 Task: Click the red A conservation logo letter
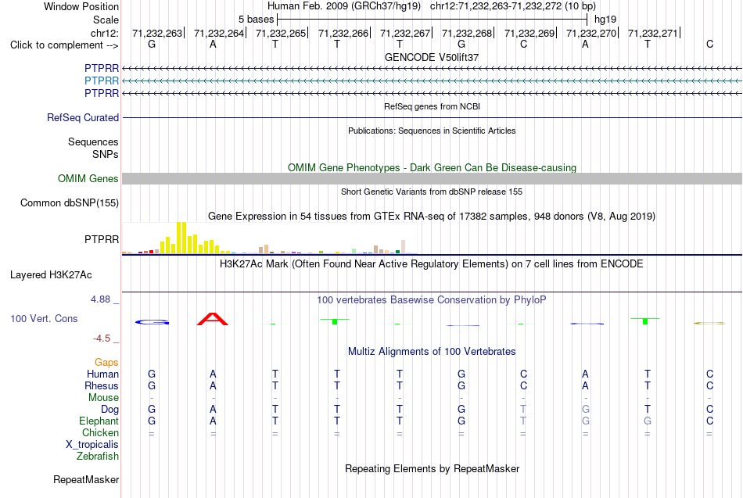tap(213, 319)
